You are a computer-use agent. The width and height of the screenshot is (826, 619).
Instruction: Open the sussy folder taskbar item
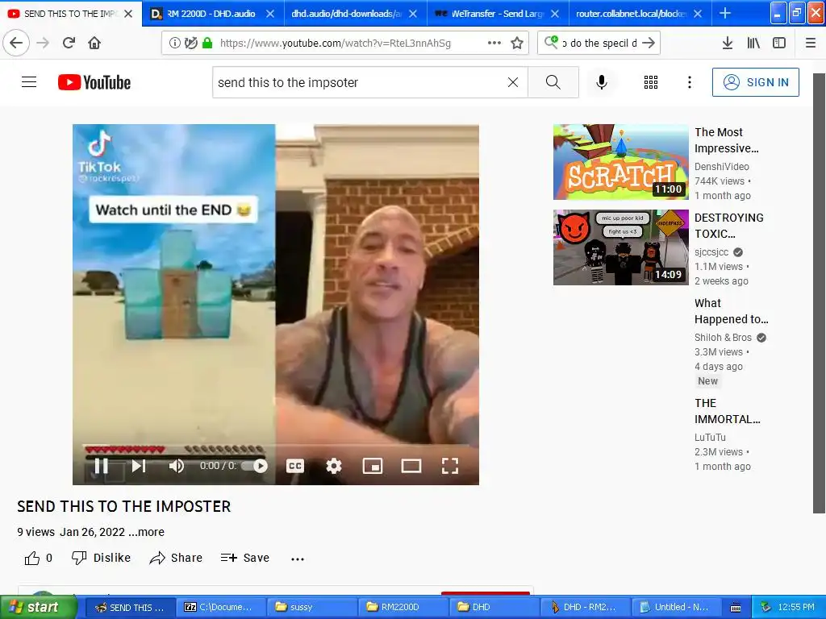coord(311,607)
